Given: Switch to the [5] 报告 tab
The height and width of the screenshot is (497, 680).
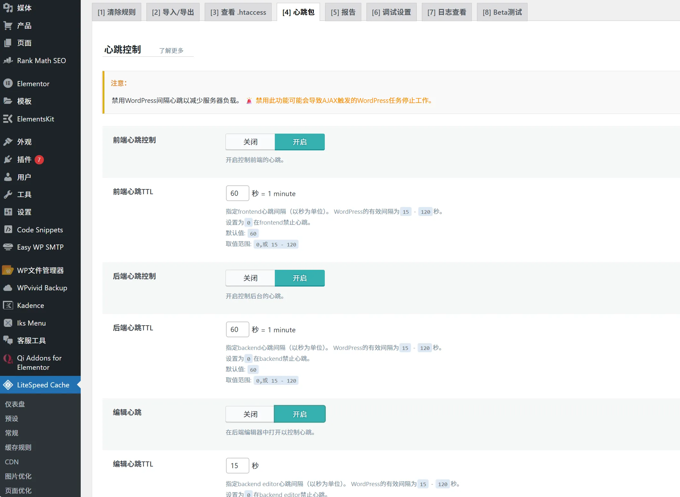Looking at the screenshot, I should coord(343,12).
